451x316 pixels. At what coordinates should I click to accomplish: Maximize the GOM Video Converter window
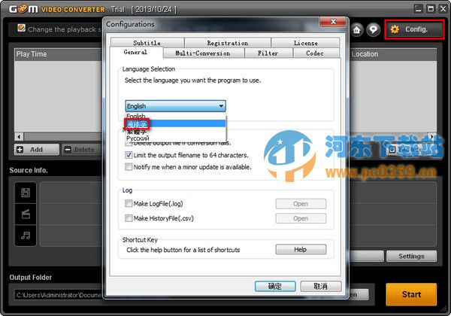click(431, 9)
